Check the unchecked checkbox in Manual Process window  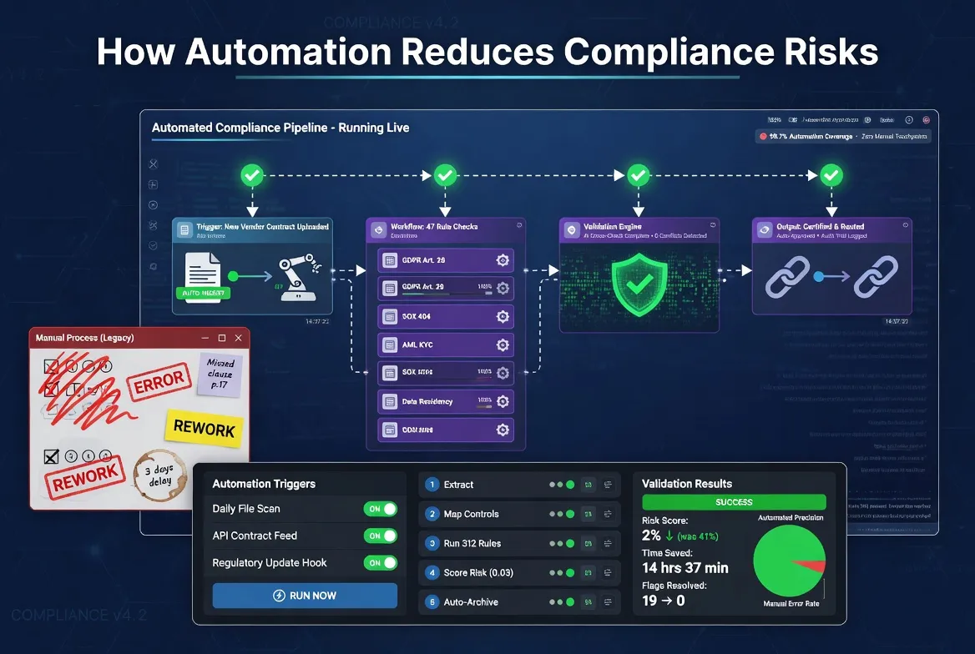(73, 389)
